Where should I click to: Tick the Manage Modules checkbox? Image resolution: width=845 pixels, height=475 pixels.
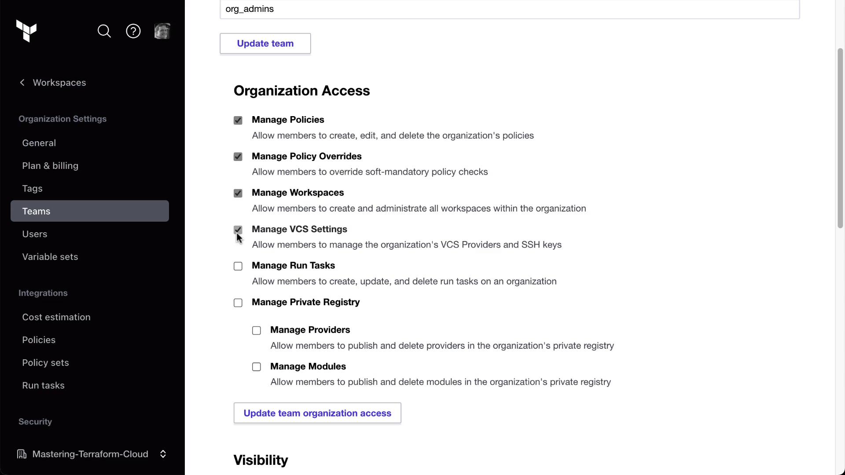pyautogui.click(x=257, y=367)
